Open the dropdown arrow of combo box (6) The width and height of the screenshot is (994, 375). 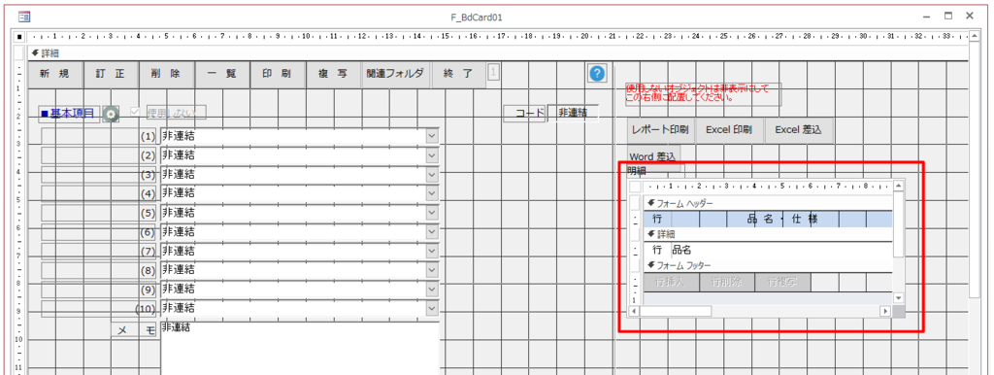432,232
